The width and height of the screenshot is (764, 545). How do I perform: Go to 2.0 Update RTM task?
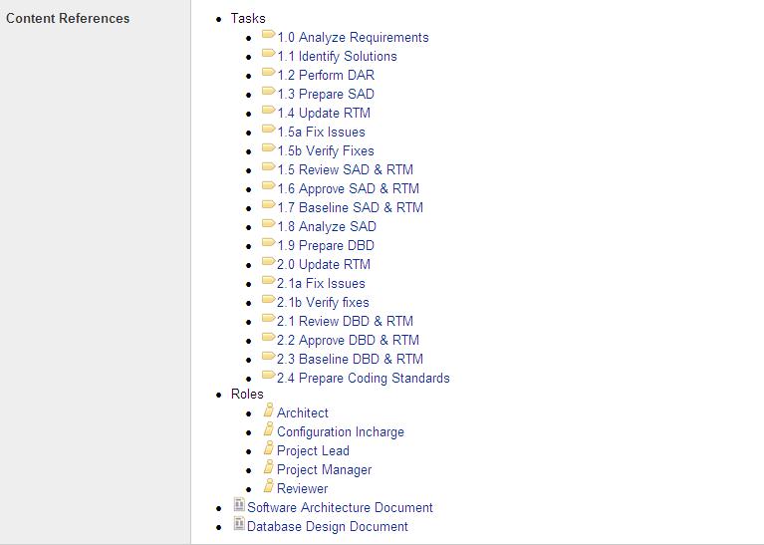[324, 265]
